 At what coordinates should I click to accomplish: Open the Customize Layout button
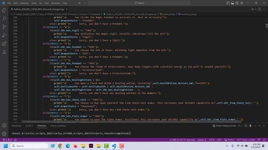[x=242, y=3]
